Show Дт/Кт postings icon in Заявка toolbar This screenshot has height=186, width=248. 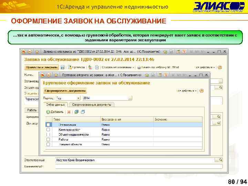[90, 68]
